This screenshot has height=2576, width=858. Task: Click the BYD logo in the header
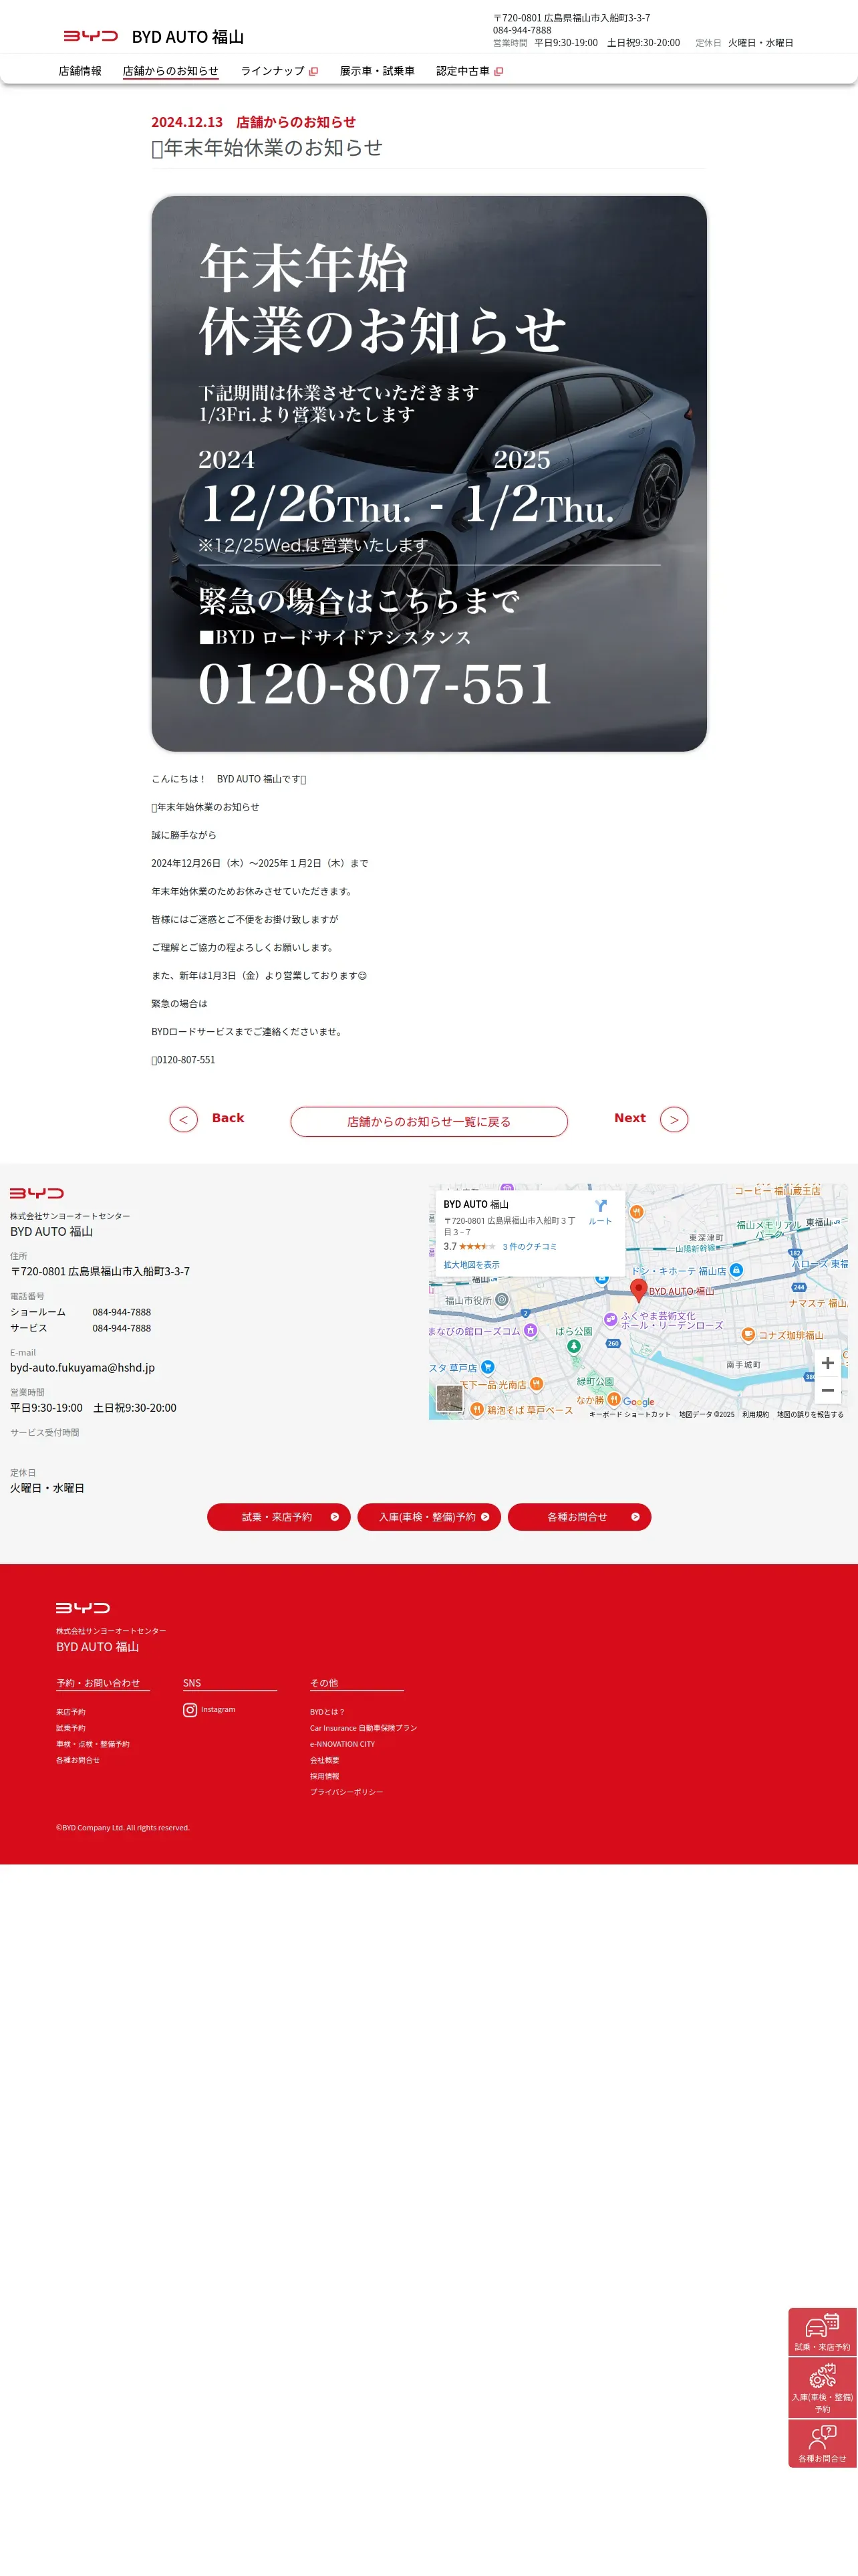(x=91, y=36)
